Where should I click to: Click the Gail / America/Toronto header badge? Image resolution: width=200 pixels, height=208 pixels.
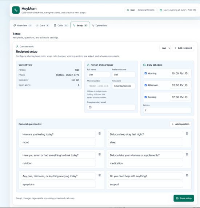(x=140, y=10)
